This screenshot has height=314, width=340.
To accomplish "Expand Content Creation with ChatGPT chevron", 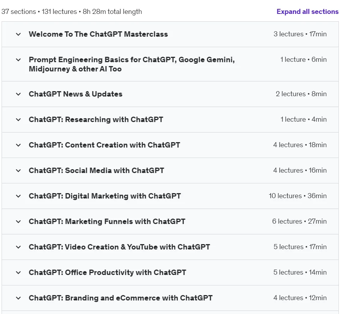I will tap(19, 145).
